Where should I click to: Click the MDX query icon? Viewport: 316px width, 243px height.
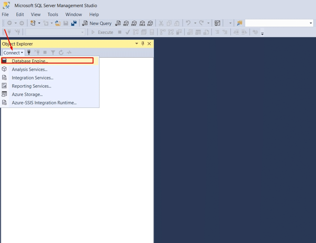coord(126,23)
